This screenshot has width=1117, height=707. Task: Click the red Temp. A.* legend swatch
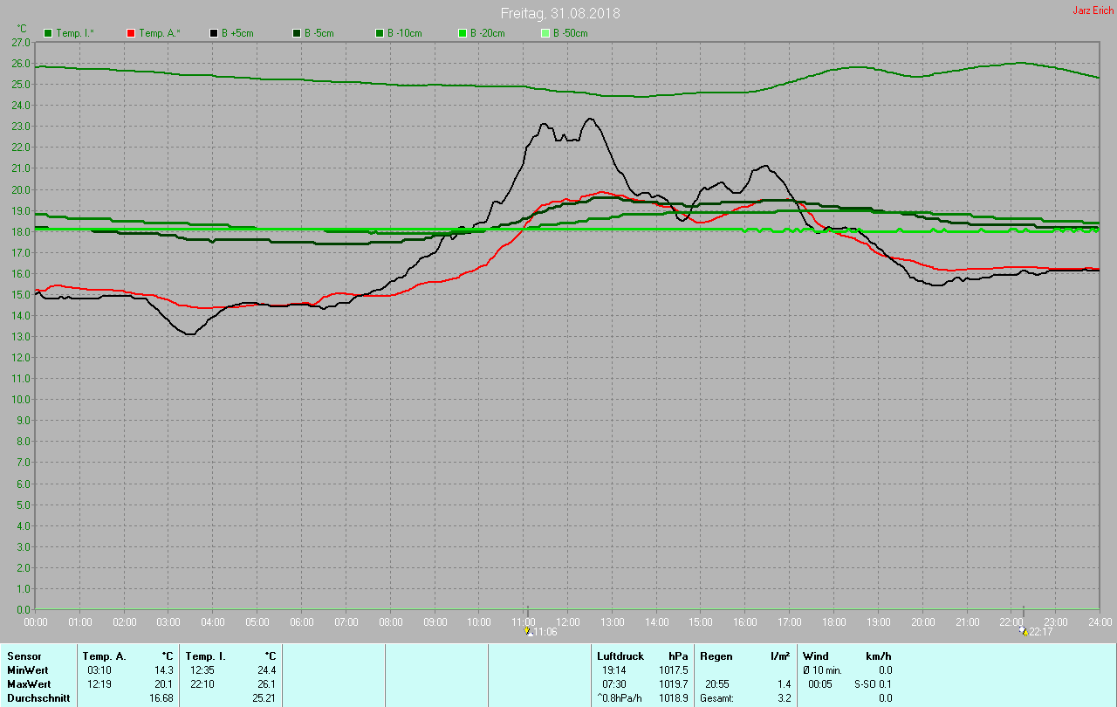(x=131, y=33)
